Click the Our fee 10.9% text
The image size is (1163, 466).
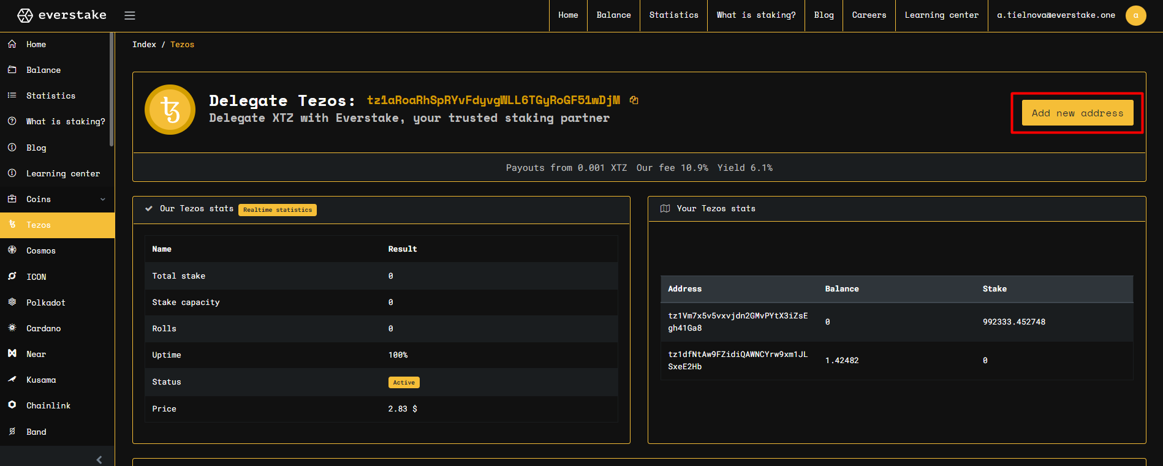pos(672,168)
